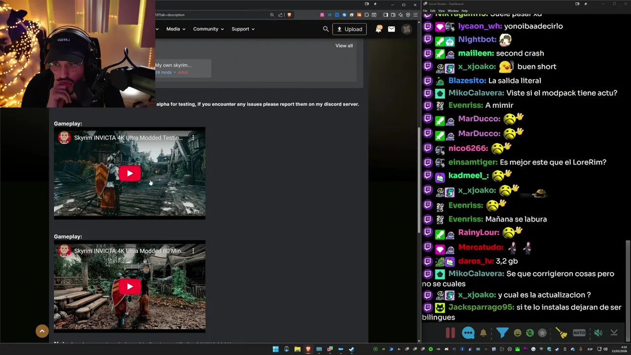Click the orange back-to-top arrow button
Image resolution: width=631 pixels, height=355 pixels.
point(42,331)
